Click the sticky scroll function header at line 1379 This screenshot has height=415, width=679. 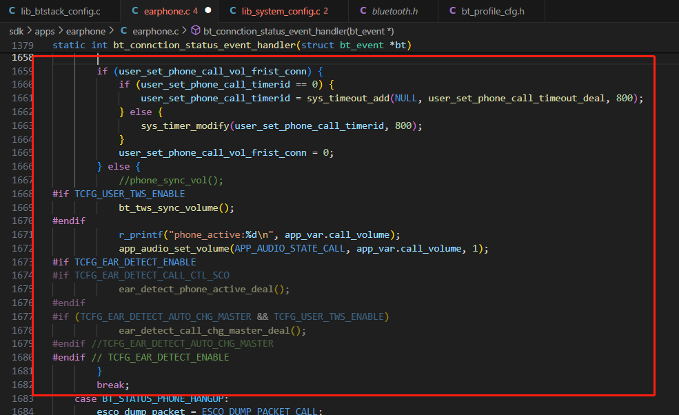pyautogui.click(x=232, y=45)
